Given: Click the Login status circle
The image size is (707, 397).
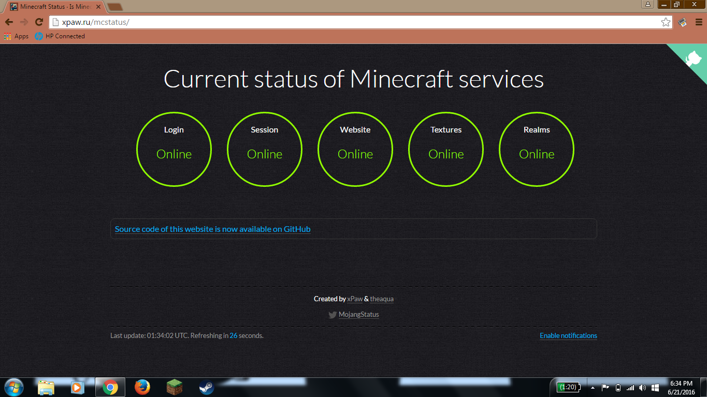Looking at the screenshot, I should [174, 149].
